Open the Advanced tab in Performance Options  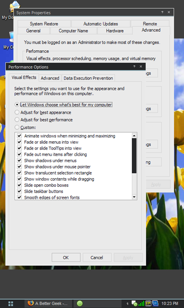click(x=50, y=78)
